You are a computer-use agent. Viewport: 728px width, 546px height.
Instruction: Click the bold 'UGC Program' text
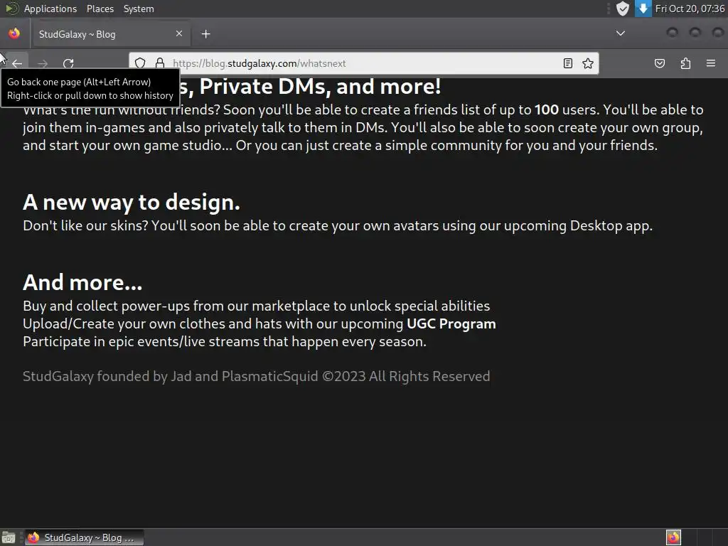(x=451, y=323)
